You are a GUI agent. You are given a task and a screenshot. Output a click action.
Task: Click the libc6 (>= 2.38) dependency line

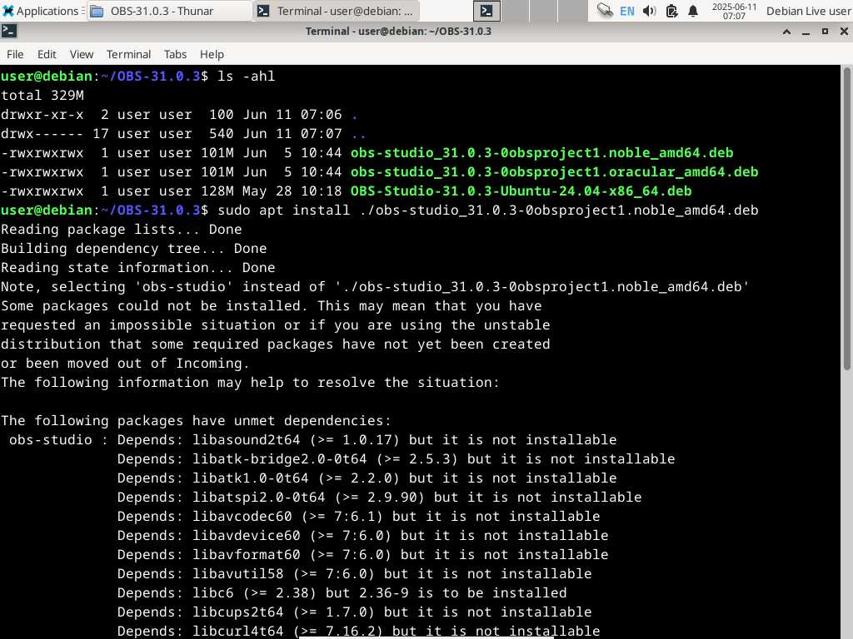pyautogui.click(x=342, y=592)
